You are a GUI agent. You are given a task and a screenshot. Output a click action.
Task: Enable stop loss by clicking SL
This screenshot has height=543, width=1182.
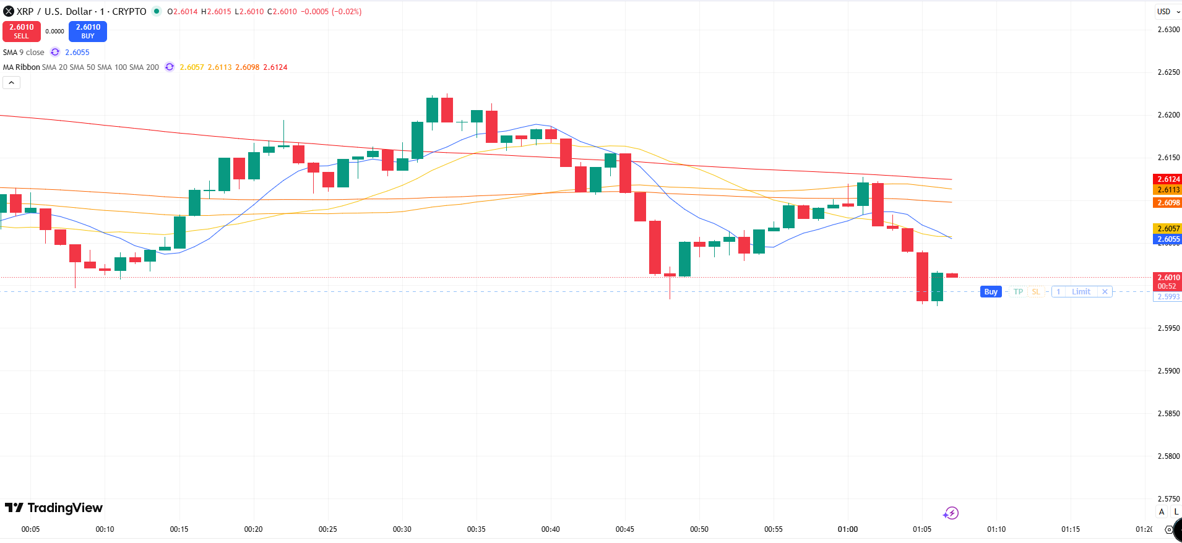(x=1035, y=291)
